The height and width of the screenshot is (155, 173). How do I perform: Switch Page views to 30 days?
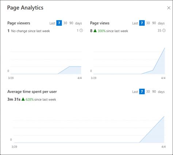click(x=148, y=23)
